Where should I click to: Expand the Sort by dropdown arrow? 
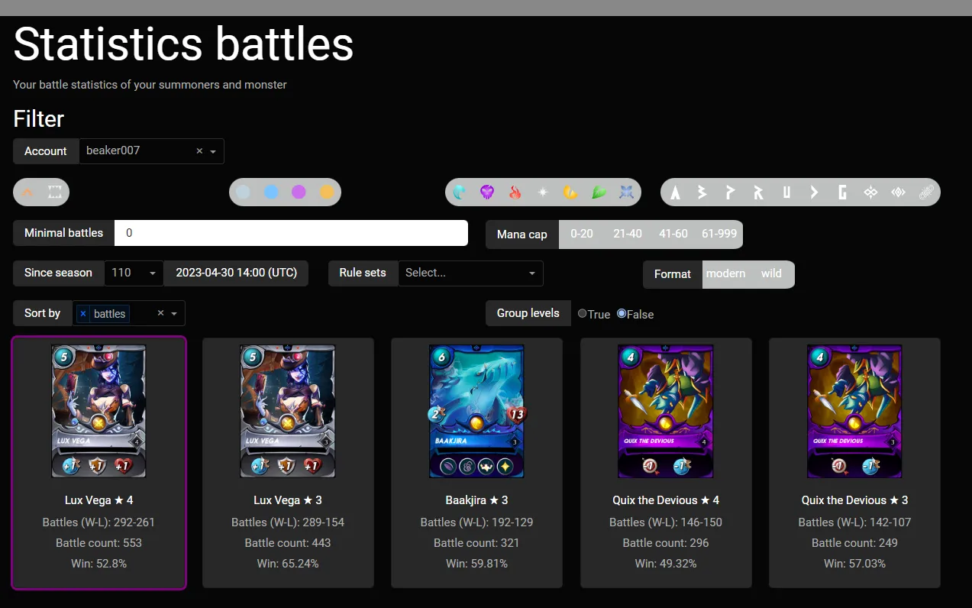click(174, 314)
